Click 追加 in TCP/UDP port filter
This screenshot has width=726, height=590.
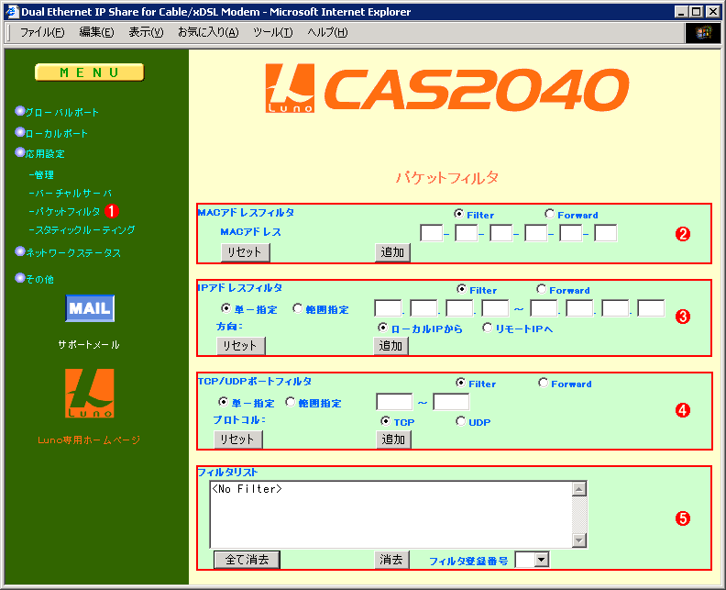coord(393,440)
